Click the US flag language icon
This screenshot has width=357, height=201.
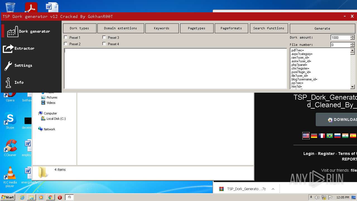click(306, 136)
